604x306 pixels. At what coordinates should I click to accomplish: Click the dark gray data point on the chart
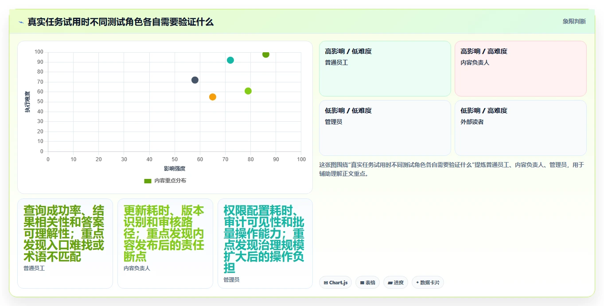pos(195,80)
